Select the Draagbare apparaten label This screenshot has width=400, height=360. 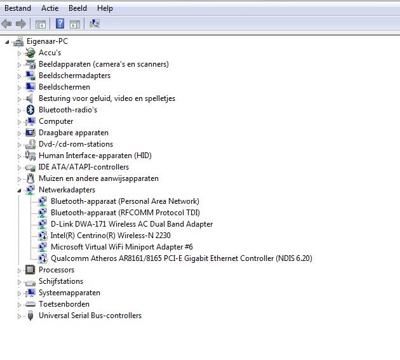[74, 133]
